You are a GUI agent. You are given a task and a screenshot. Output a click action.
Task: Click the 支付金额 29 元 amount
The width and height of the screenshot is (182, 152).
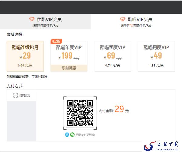[x=114, y=110]
